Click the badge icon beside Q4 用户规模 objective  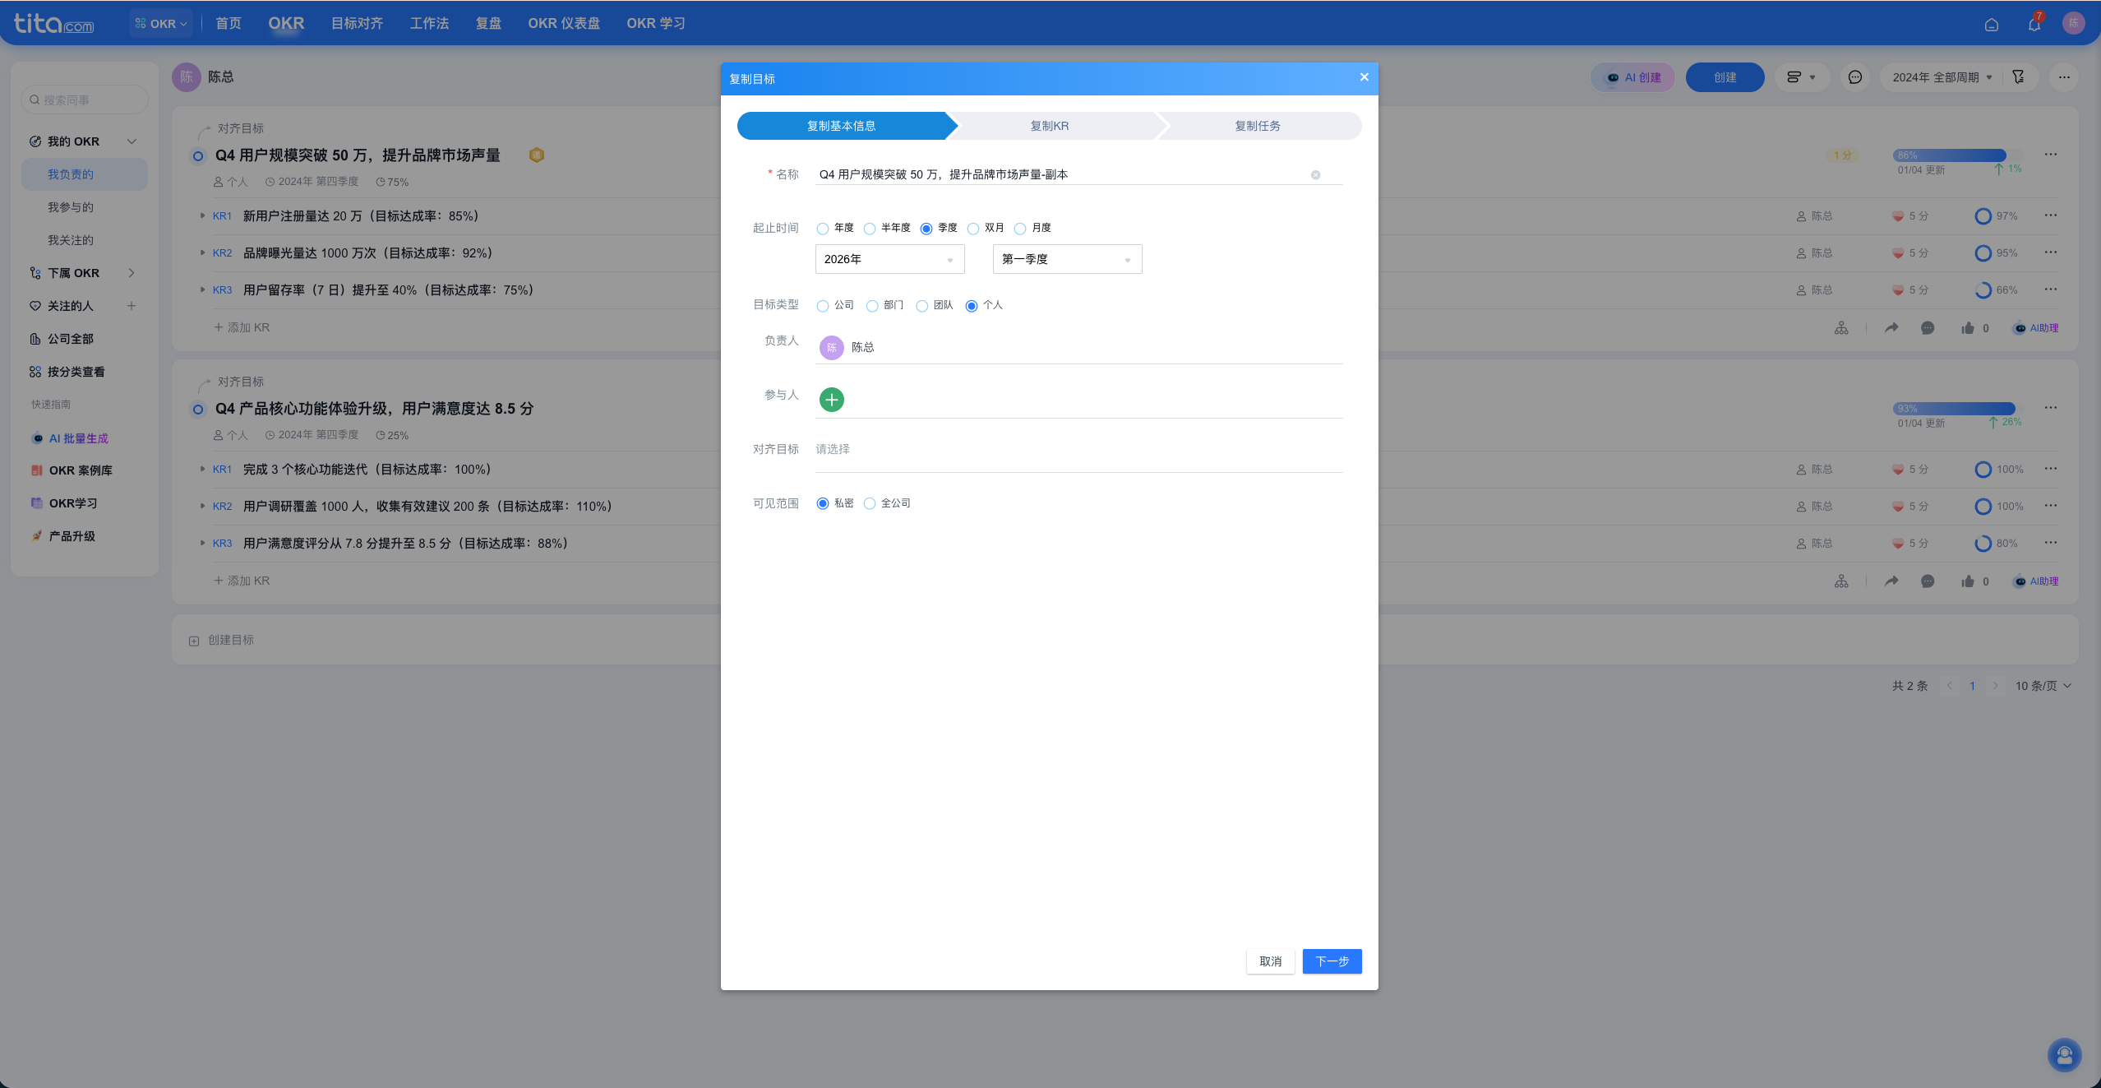coord(537,155)
